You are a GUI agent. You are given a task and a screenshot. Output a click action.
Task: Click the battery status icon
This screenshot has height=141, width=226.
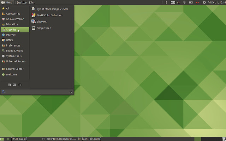(191, 2)
